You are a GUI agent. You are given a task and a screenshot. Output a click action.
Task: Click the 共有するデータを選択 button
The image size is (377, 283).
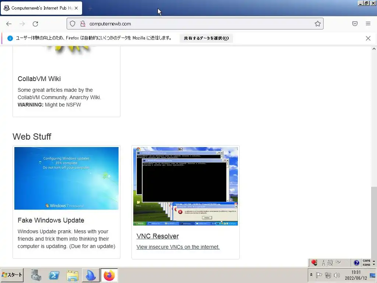pyautogui.click(x=206, y=38)
